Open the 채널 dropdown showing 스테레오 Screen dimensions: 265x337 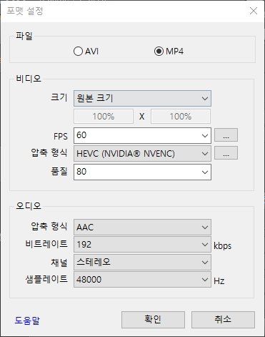point(142,262)
